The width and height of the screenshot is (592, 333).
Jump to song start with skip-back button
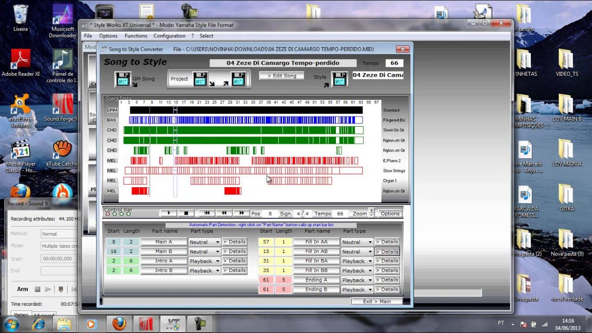(x=207, y=213)
